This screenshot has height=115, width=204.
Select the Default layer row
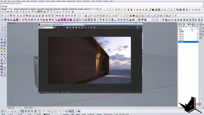[x=188, y=31]
